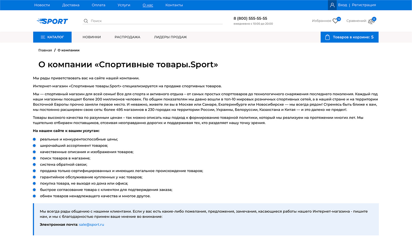View Лидеры продаж section

coord(170,37)
